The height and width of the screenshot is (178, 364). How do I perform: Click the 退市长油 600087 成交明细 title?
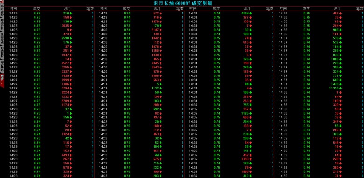183,3
